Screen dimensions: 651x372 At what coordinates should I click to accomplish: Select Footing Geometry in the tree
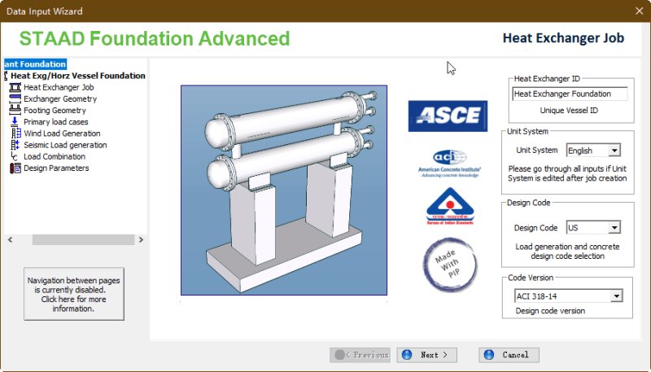pos(55,111)
